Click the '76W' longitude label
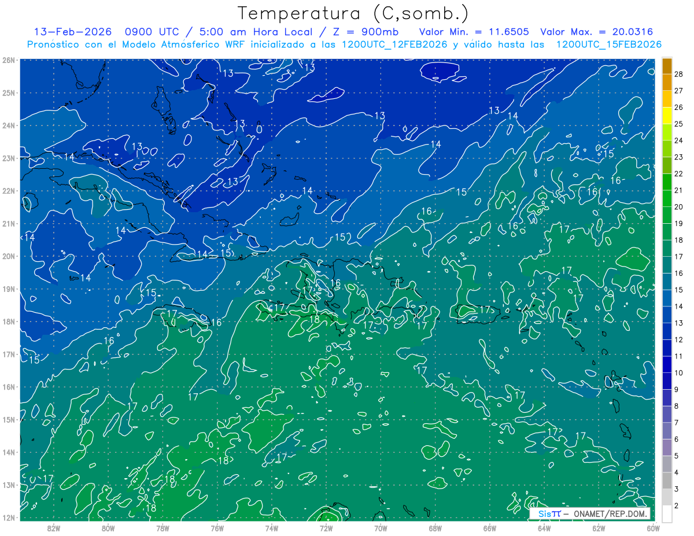This screenshot has width=694, height=536. tap(217, 528)
